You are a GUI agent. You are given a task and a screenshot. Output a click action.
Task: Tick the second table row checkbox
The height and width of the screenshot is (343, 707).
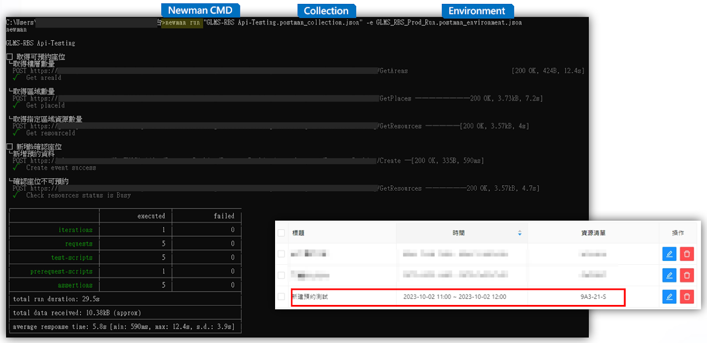(281, 275)
